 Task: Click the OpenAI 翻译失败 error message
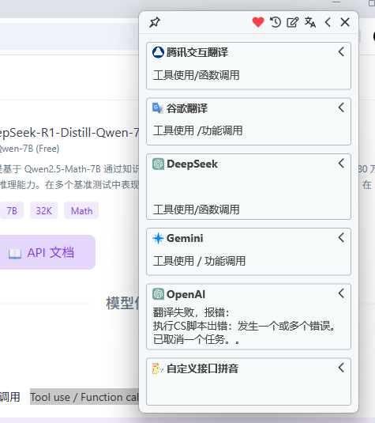coord(244,327)
